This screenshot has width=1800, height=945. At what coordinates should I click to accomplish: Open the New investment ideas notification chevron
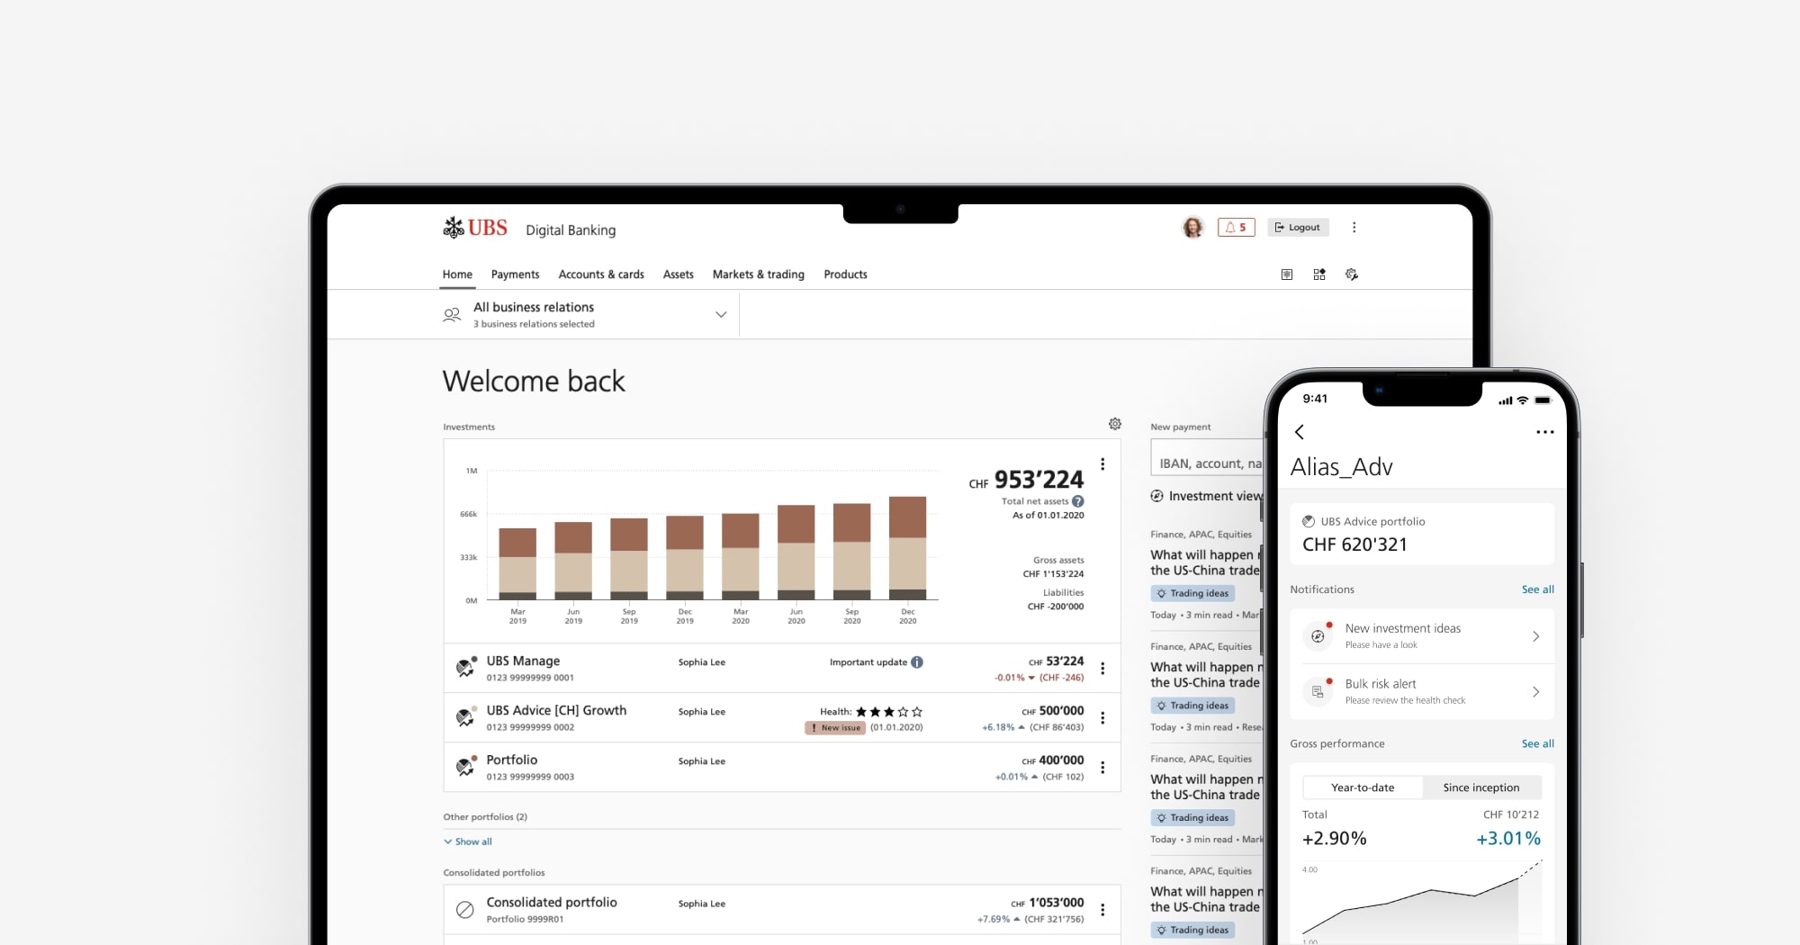click(1535, 636)
